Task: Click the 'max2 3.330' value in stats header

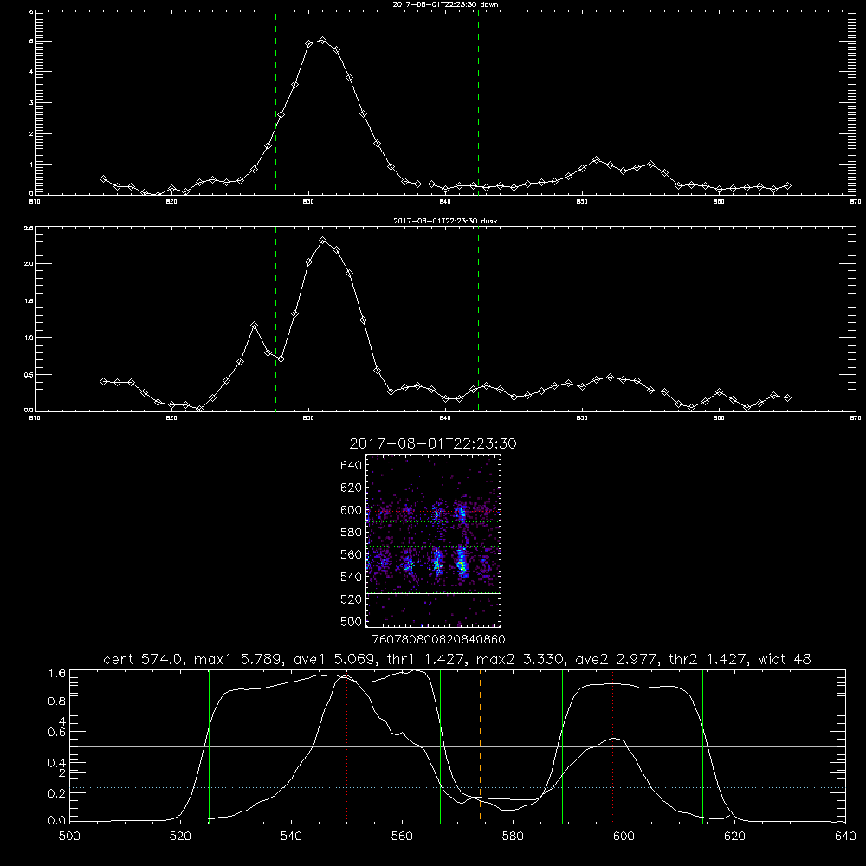Action: 519,659
